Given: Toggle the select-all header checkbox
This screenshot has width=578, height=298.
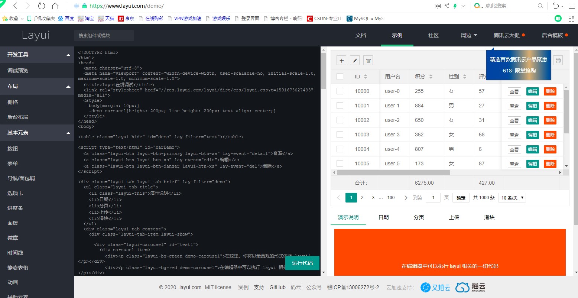Looking at the screenshot, I should (340, 77).
